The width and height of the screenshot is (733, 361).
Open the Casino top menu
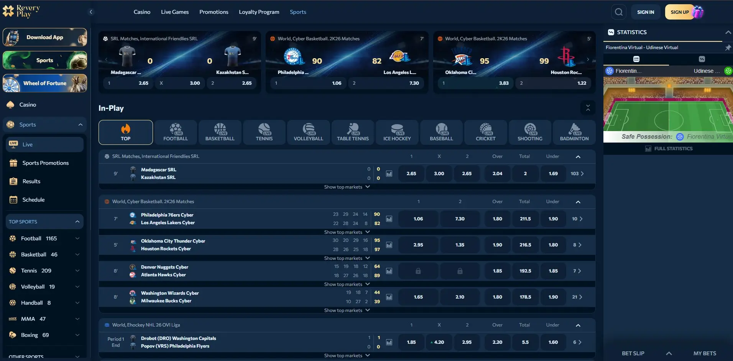point(142,12)
